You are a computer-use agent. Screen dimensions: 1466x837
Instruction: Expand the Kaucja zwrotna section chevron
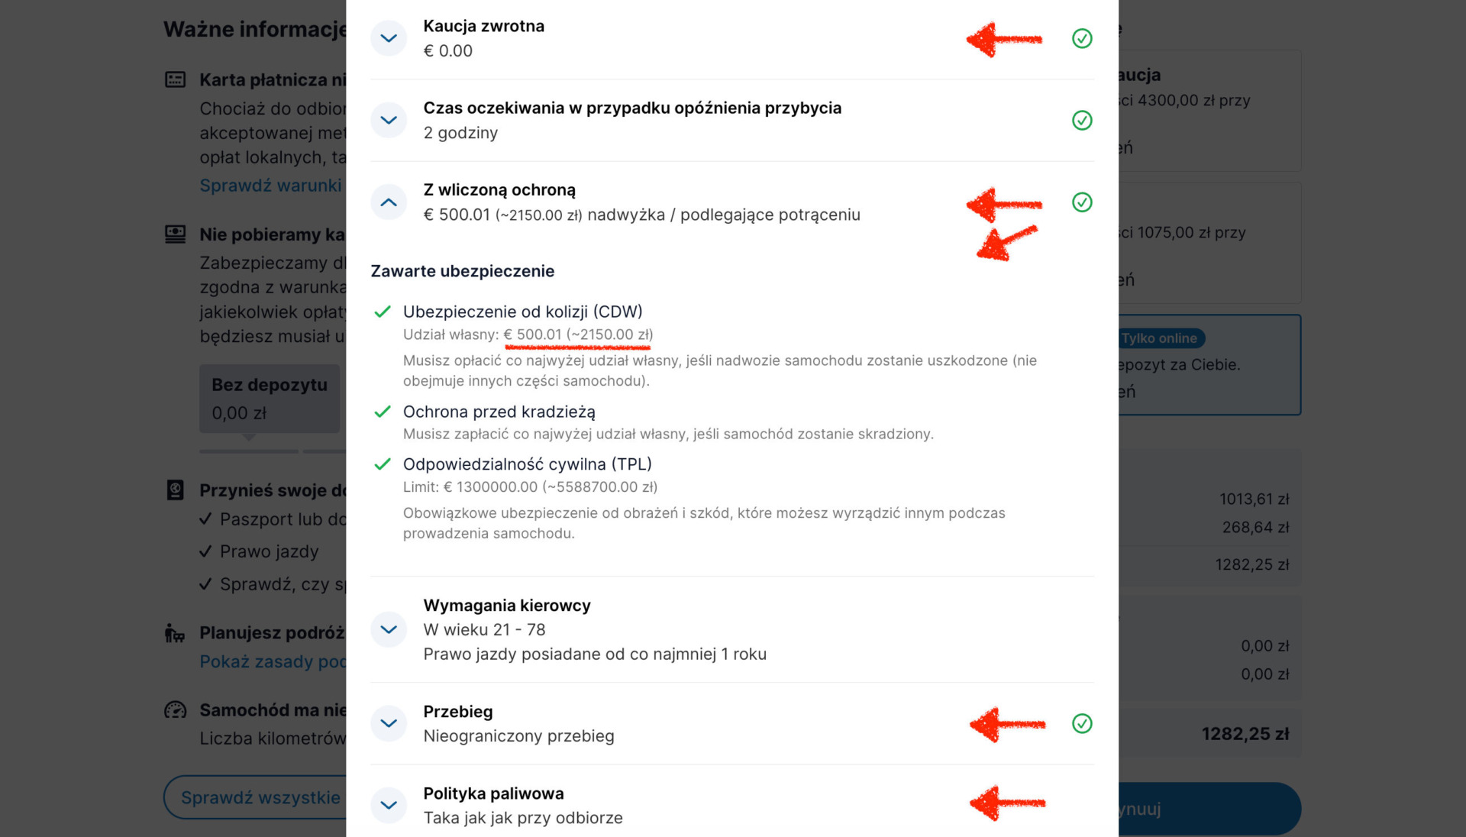389,38
